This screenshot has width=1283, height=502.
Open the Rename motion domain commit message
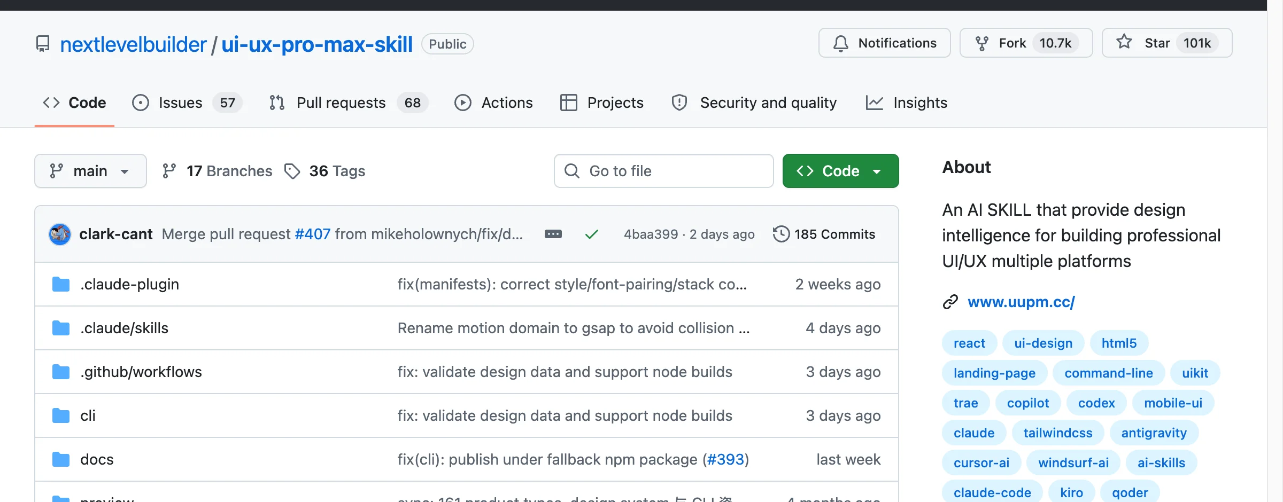tap(574, 328)
